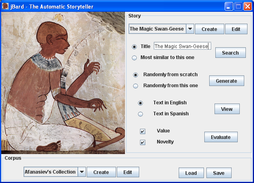Uncheck the Value checkbox
This screenshot has height=183, width=254.
click(x=143, y=131)
